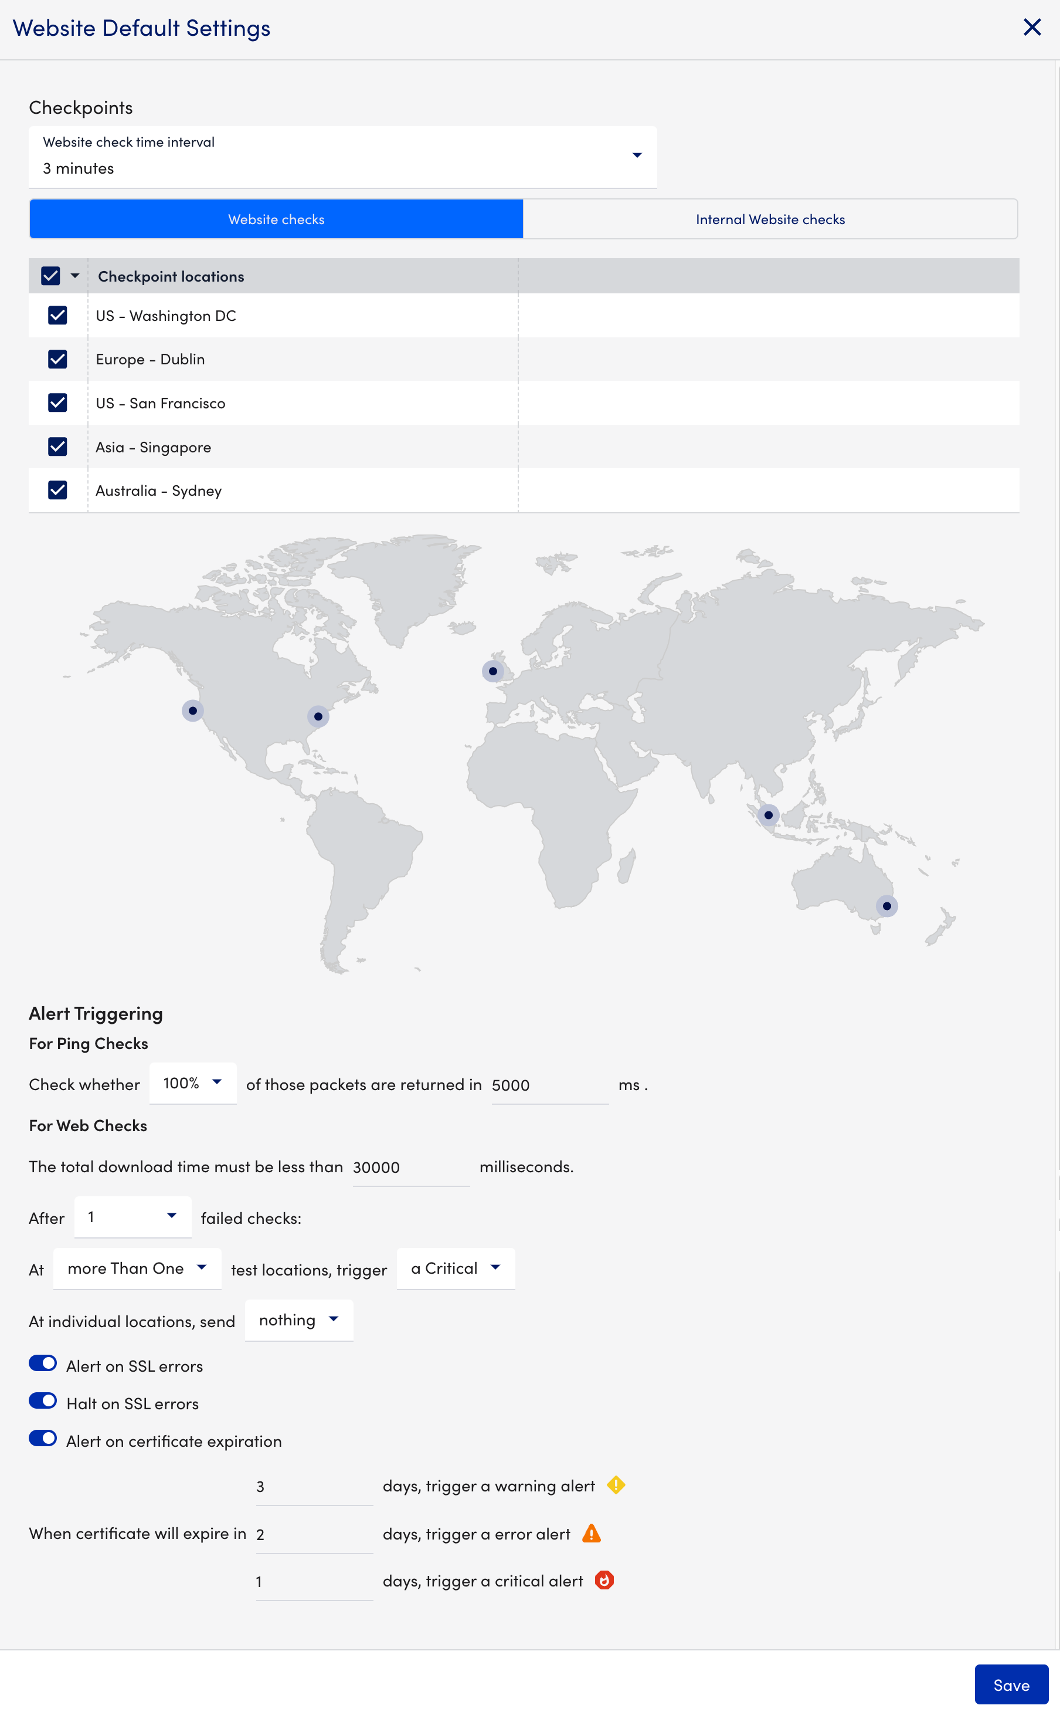This screenshot has height=1712, width=1060.
Task: Uncheck the Europe - Dublin checkpoint
Action: click(x=57, y=359)
